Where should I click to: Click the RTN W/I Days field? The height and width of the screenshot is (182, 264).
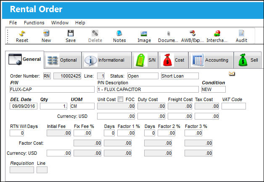(17, 133)
